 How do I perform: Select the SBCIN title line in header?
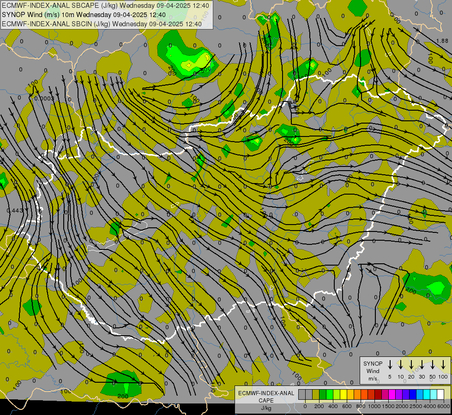[102, 24]
